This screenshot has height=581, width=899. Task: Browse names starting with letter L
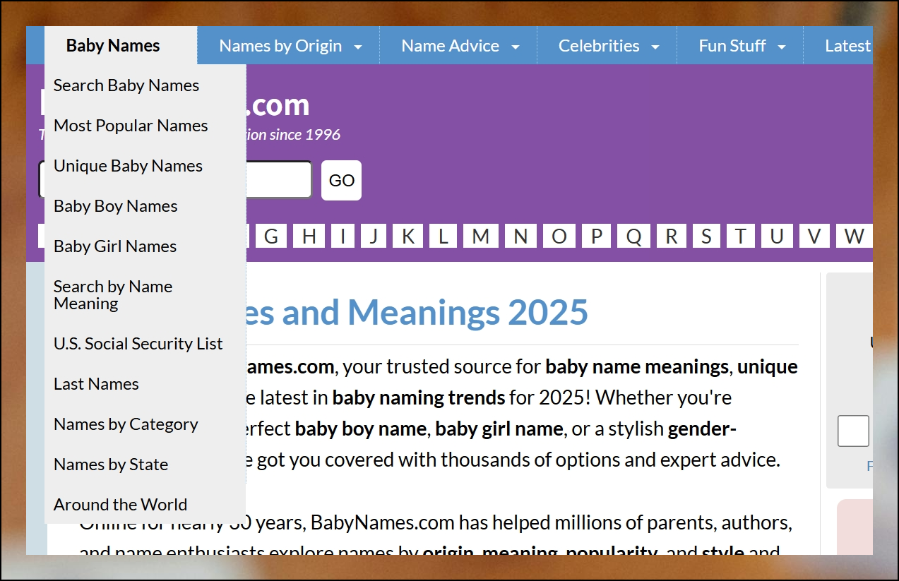pyautogui.click(x=443, y=236)
